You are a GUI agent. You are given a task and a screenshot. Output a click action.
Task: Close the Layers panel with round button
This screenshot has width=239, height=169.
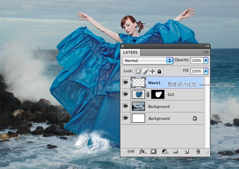122,46
